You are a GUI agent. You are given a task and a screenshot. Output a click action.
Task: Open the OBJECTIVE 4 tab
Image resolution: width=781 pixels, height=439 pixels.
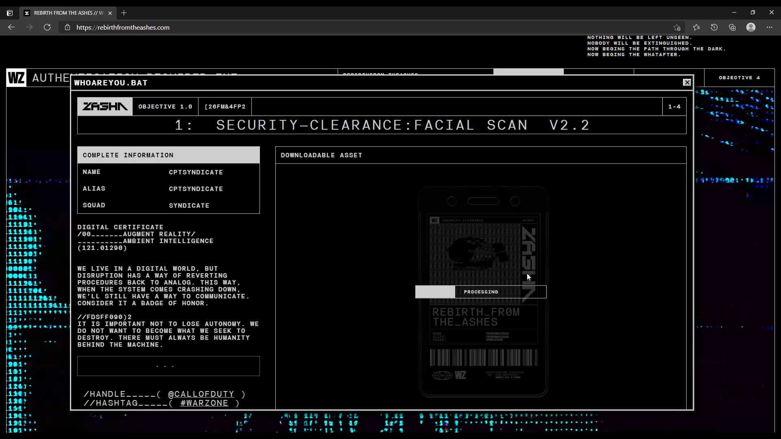coord(739,78)
